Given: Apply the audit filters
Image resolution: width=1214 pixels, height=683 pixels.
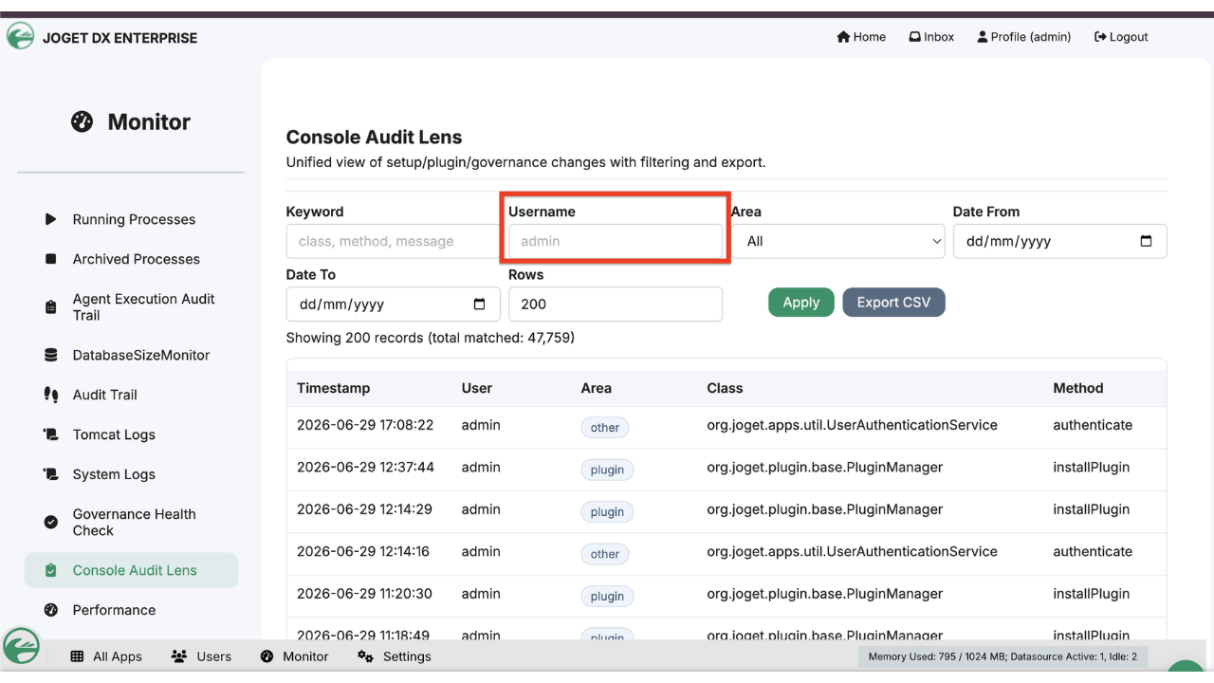Looking at the screenshot, I should (801, 302).
